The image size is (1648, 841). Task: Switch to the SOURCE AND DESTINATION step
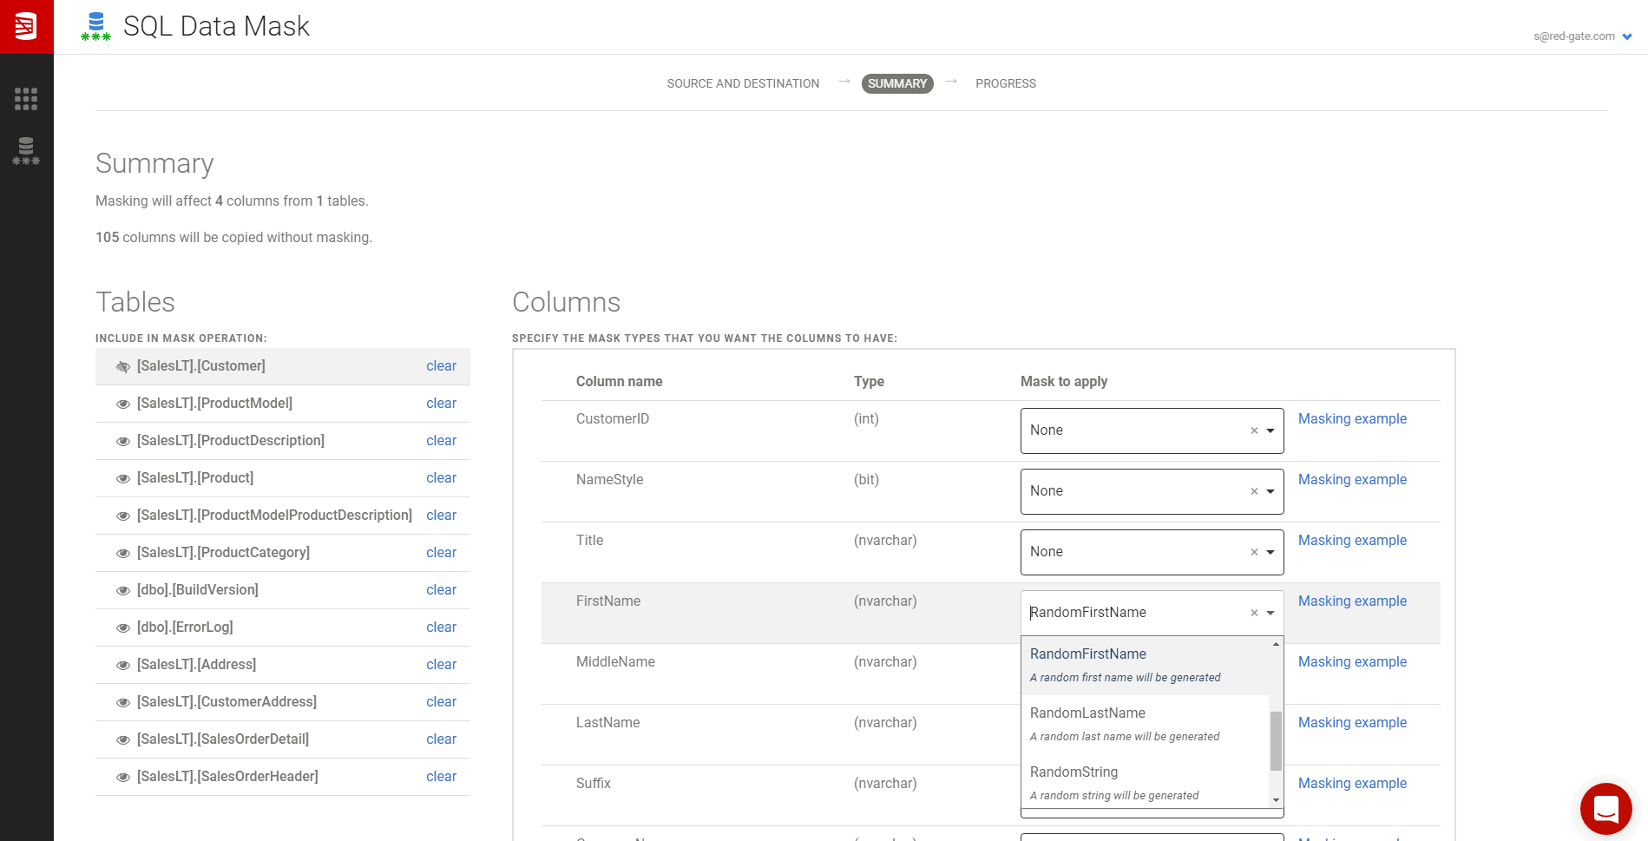pos(742,83)
